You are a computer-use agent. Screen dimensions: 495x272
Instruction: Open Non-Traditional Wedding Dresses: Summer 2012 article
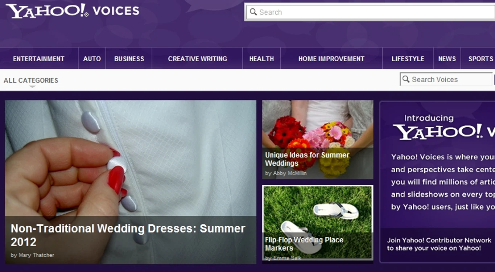click(x=128, y=235)
